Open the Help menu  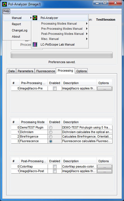tap(6, 11)
